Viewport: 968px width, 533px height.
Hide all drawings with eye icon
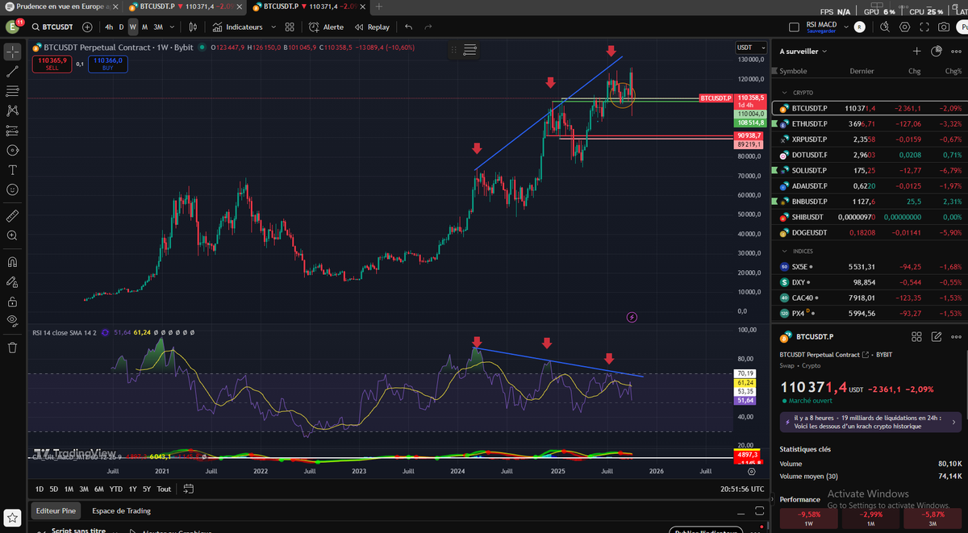pyautogui.click(x=12, y=321)
